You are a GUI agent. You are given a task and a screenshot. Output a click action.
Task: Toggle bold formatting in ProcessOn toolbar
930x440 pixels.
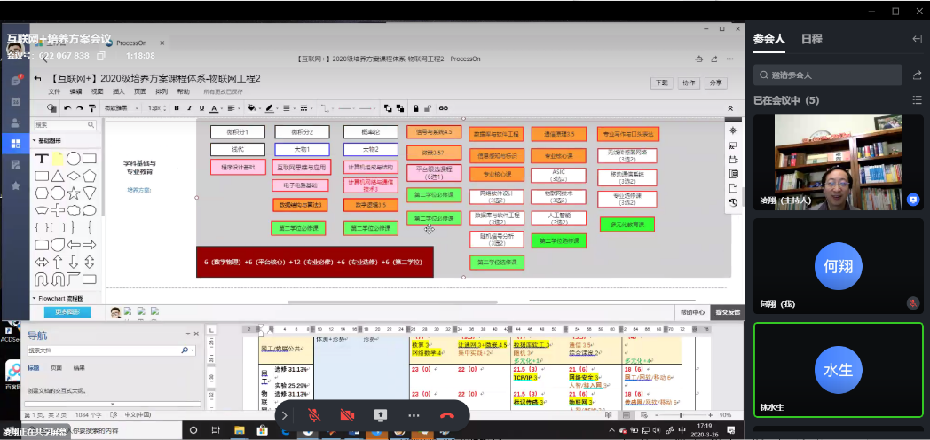tap(177, 108)
